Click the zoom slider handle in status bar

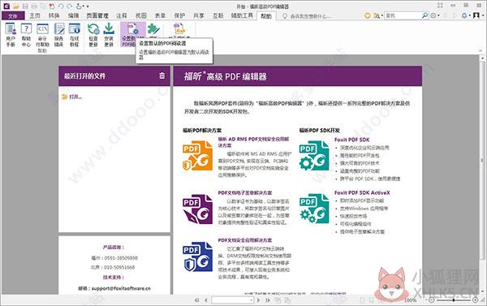point(454,300)
